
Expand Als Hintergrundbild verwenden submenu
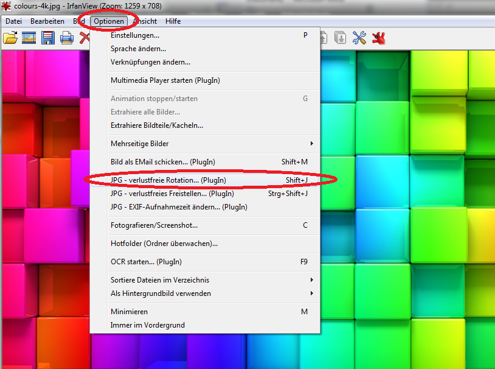pyautogui.click(x=205, y=293)
